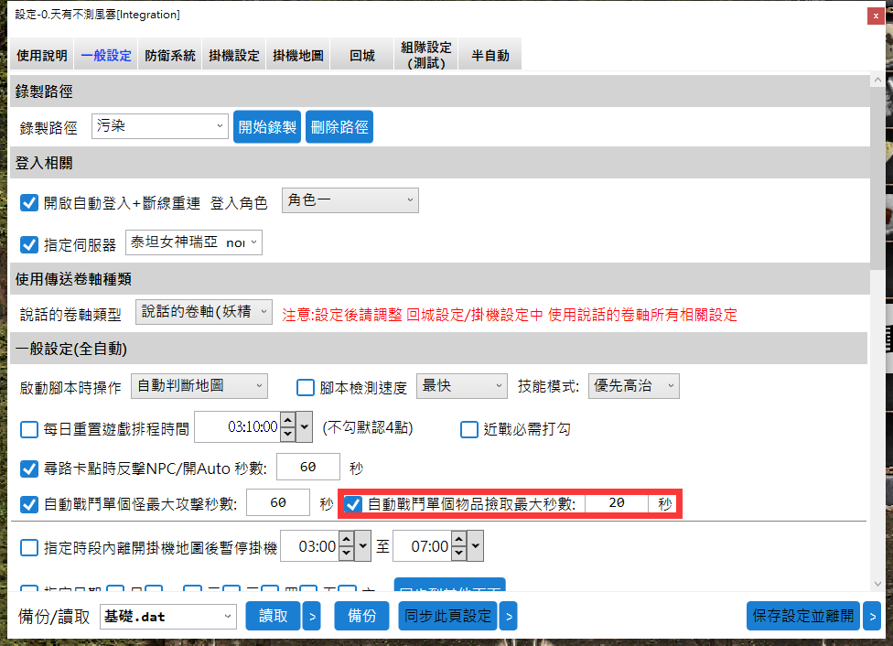Disable 開啟自動登入+斷線重連 checkbox
This screenshot has height=646, width=893.
click(29, 203)
